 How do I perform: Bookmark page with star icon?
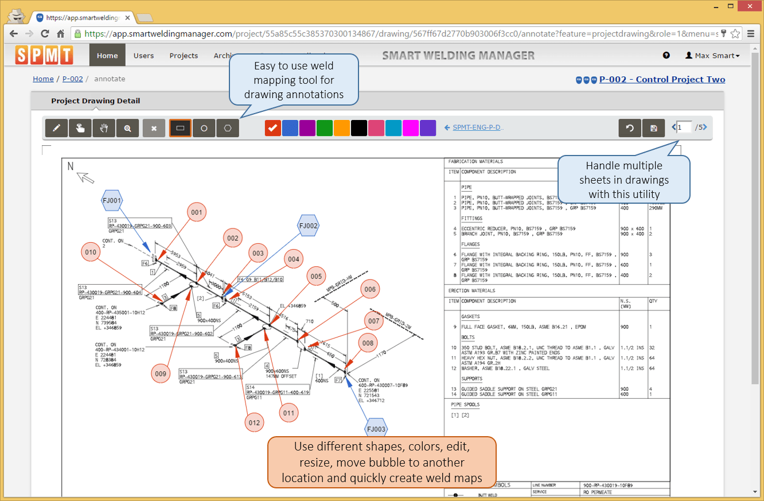(x=735, y=33)
